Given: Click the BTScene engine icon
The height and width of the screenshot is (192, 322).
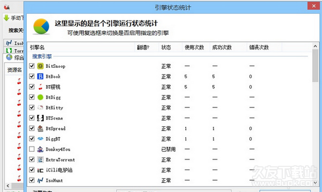Looking at the screenshot, I should 40,118.
